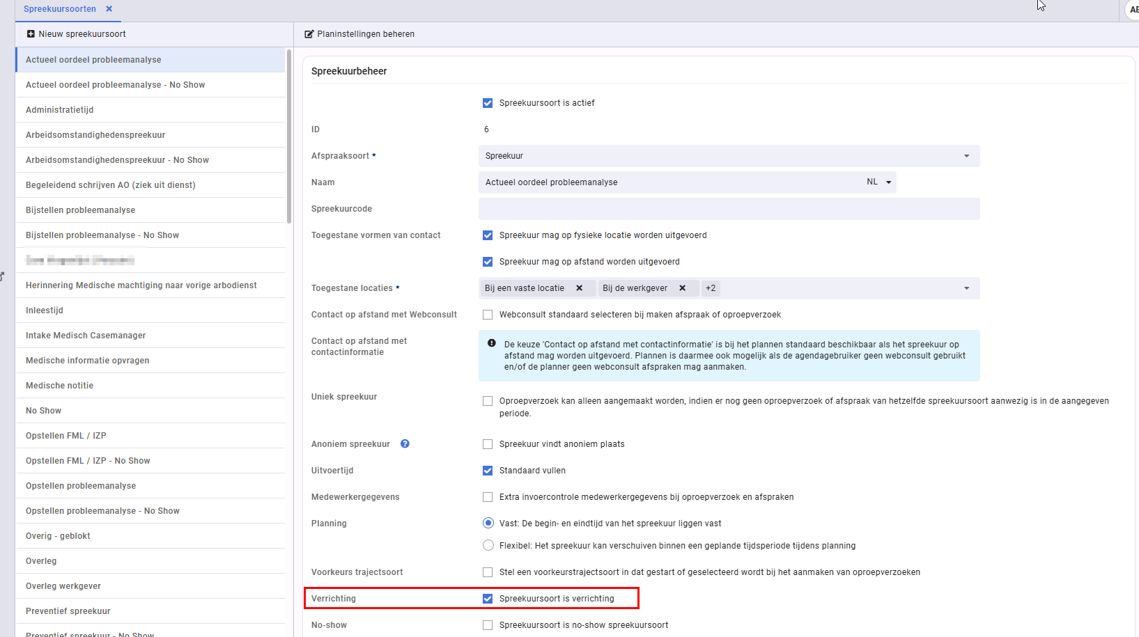Remove the 'Bij de werkgever' location tag
The width and height of the screenshot is (1139, 637).
click(x=683, y=288)
